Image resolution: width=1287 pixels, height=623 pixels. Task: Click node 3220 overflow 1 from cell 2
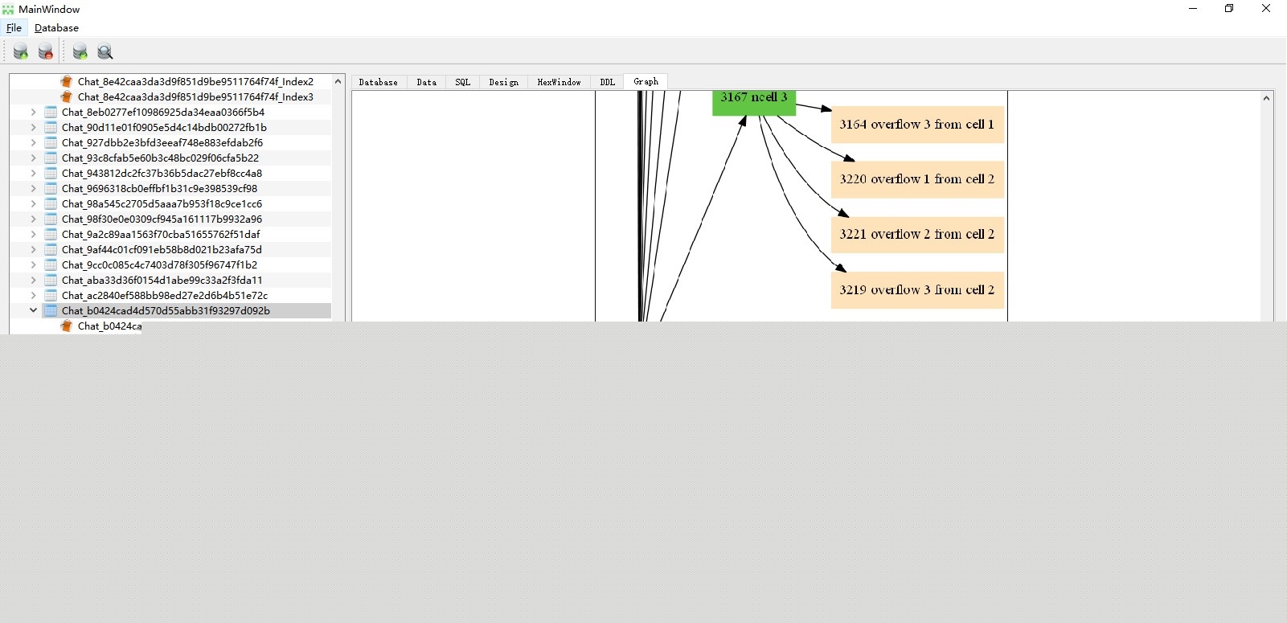point(917,179)
